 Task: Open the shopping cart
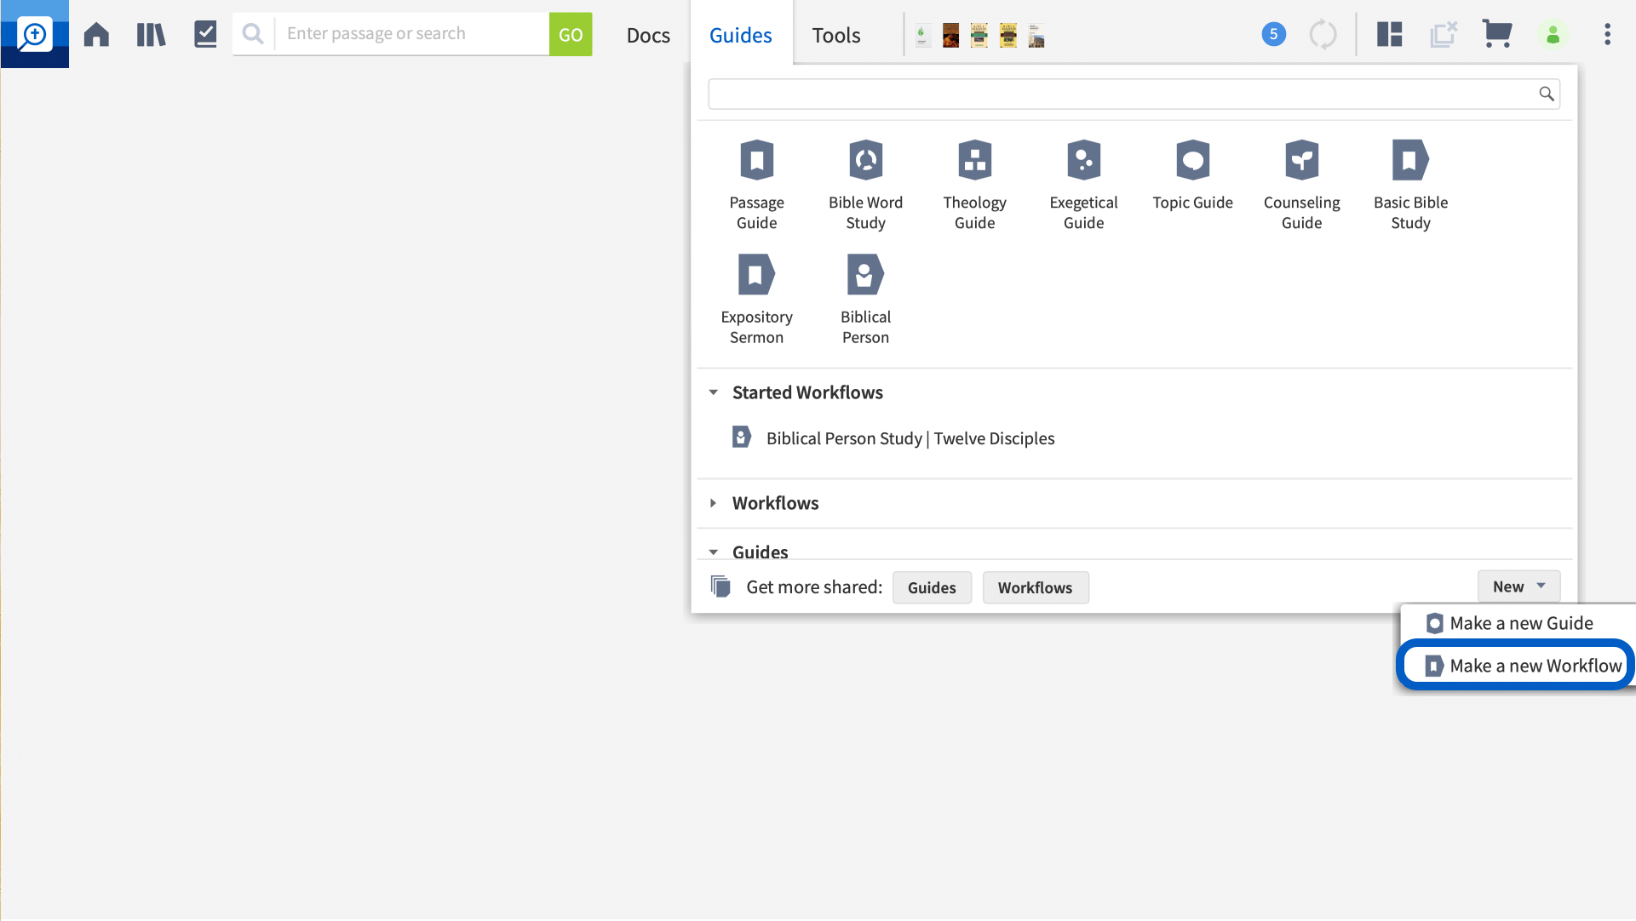pyautogui.click(x=1497, y=34)
